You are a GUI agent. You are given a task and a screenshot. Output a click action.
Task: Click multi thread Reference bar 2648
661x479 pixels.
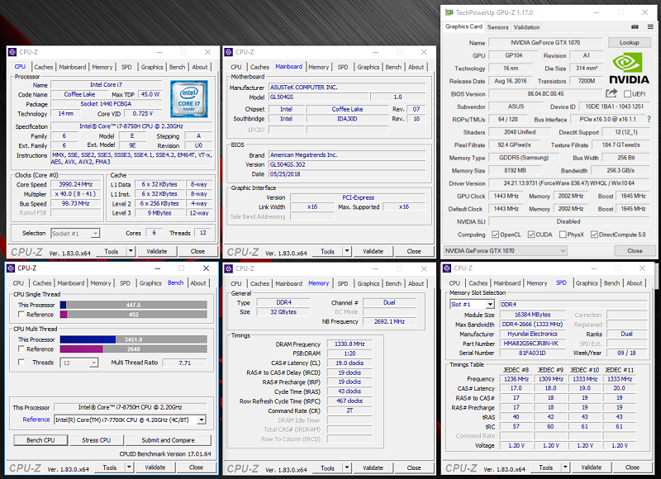pos(134,349)
